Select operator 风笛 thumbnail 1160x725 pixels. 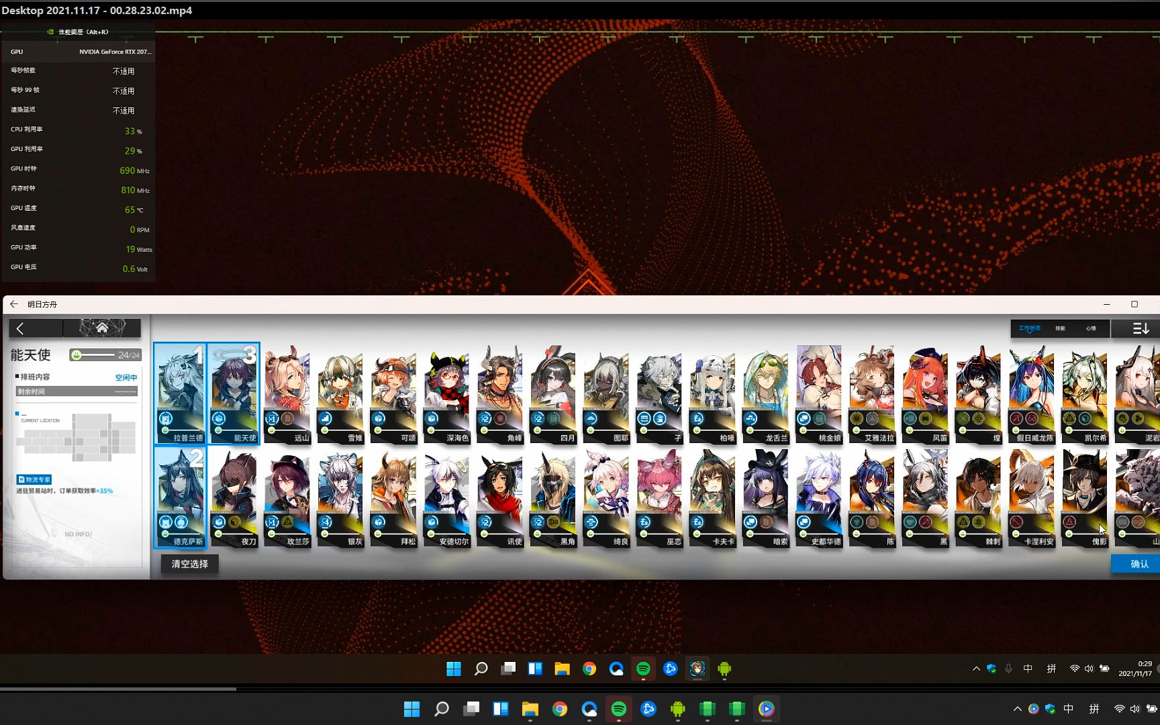pos(925,394)
